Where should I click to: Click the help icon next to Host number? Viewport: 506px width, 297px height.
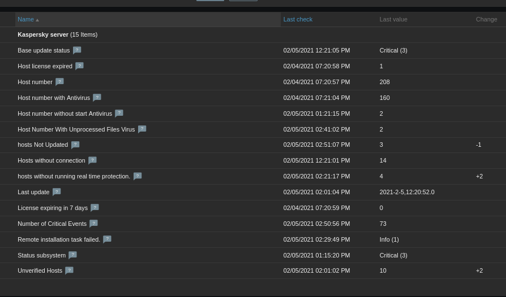[x=59, y=82]
